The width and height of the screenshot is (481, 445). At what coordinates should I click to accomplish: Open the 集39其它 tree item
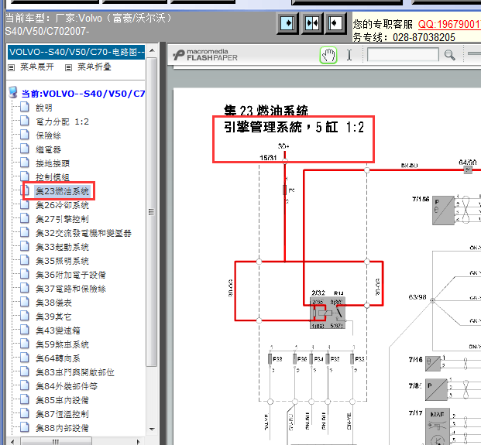click(x=53, y=317)
